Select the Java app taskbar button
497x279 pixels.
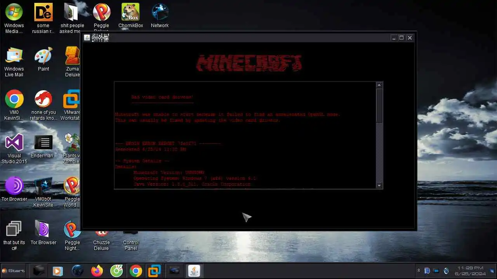click(x=194, y=271)
